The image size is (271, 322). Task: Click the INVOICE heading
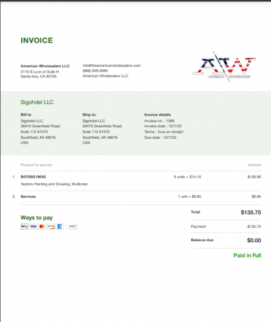(37, 41)
